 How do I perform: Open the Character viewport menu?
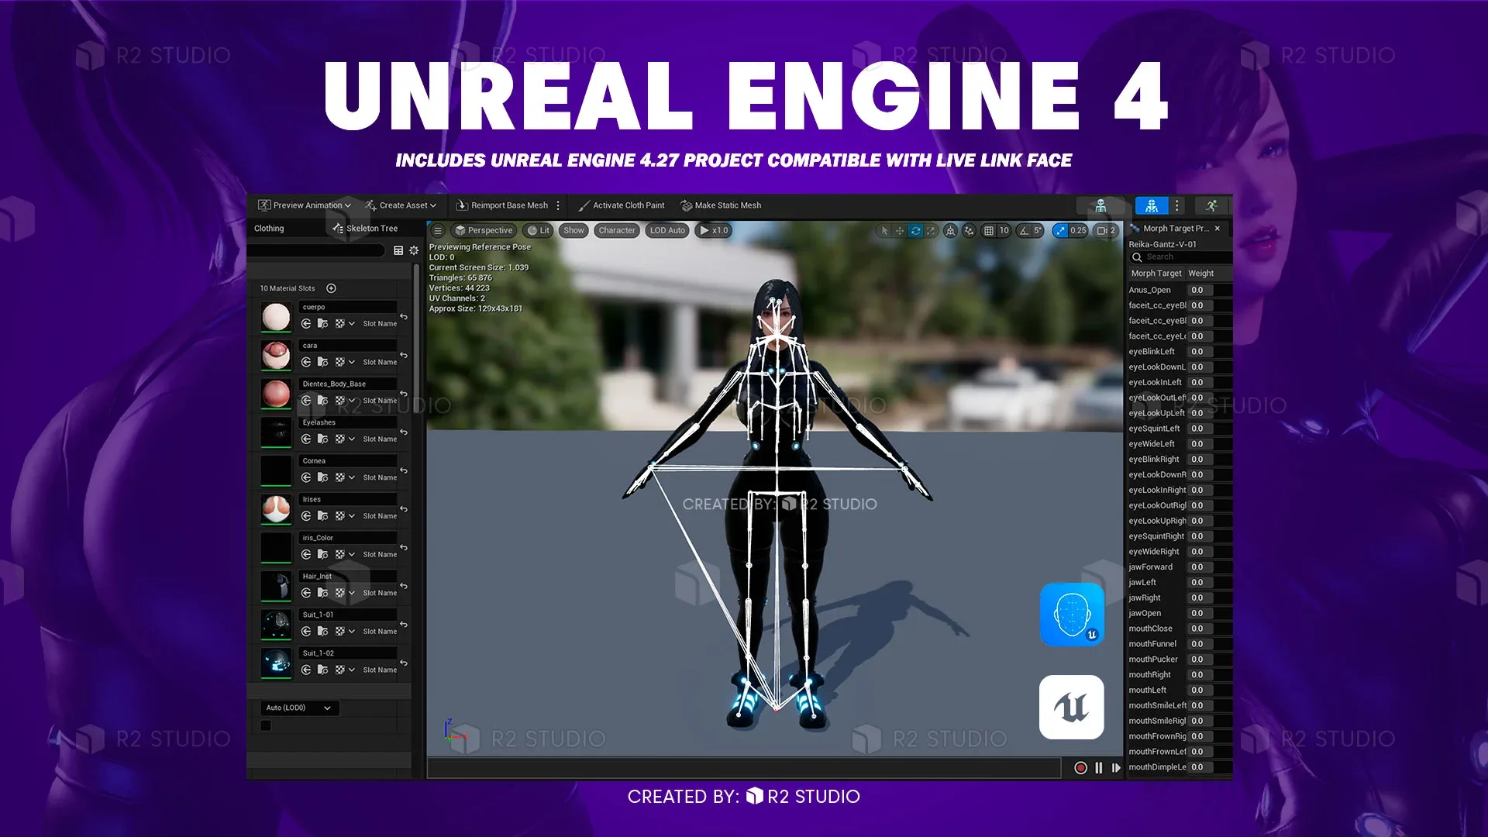(x=617, y=230)
